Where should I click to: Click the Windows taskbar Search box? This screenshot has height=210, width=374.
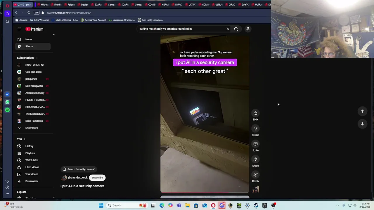(x=127, y=205)
